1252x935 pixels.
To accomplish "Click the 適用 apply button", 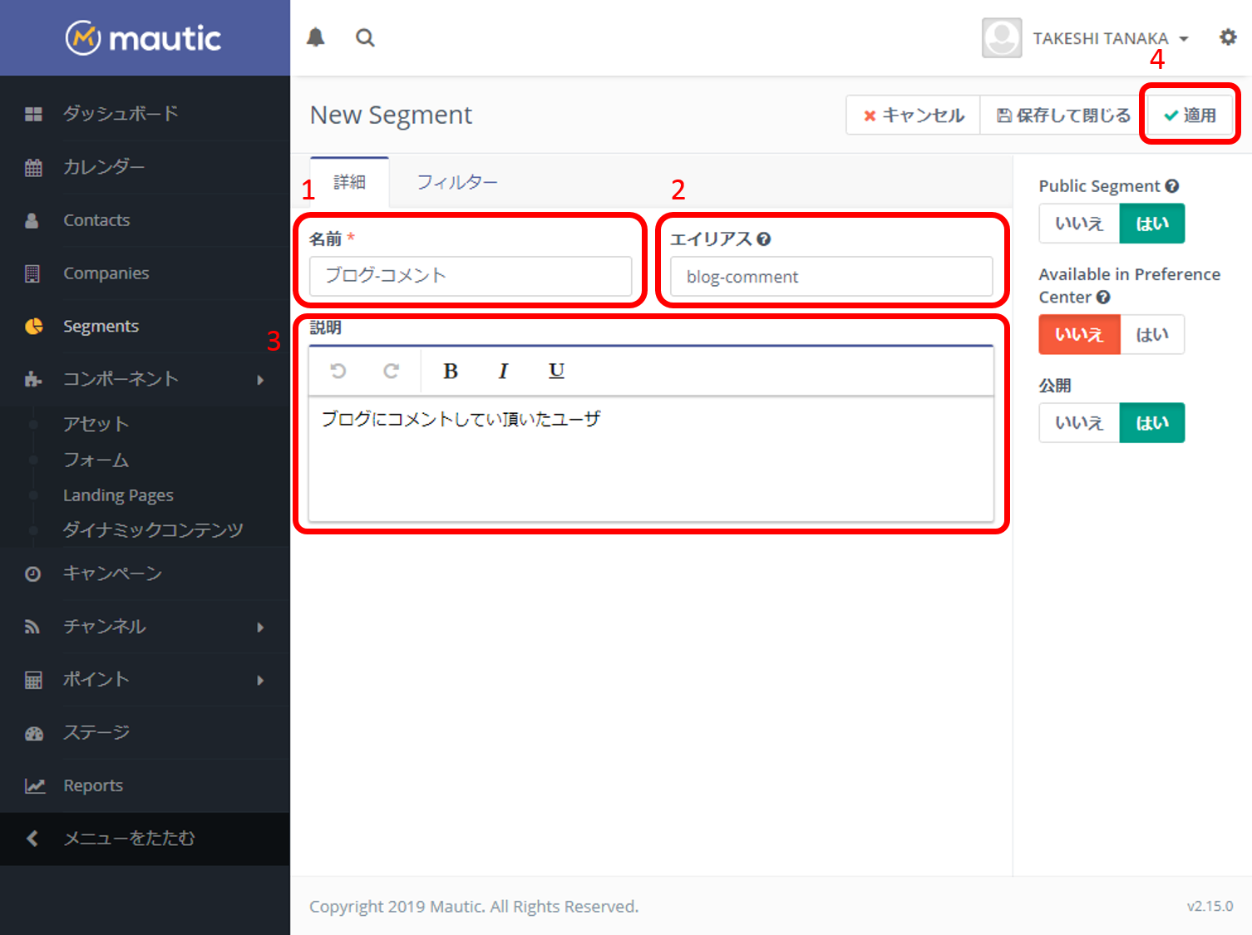I will click(1190, 115).
